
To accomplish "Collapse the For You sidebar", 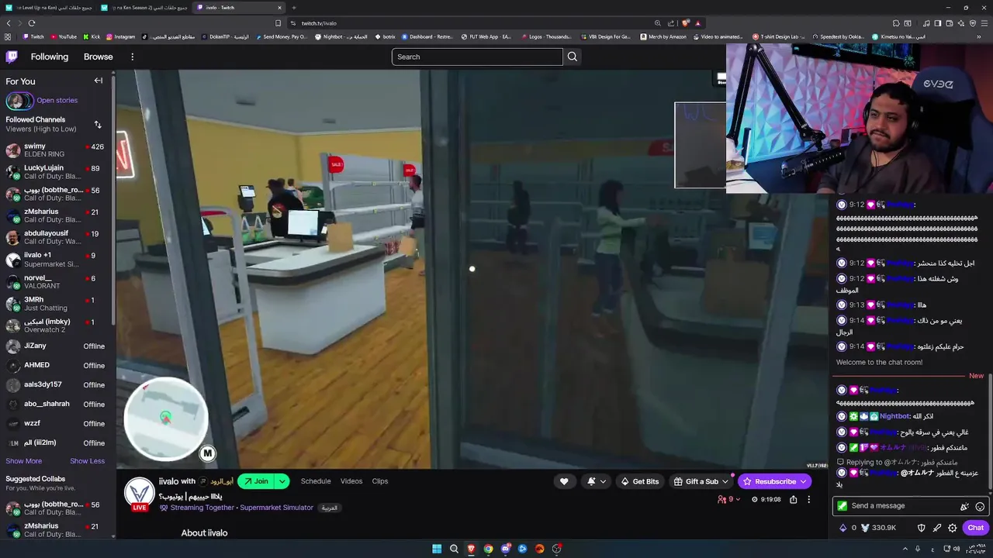I will tap(99, 81).
